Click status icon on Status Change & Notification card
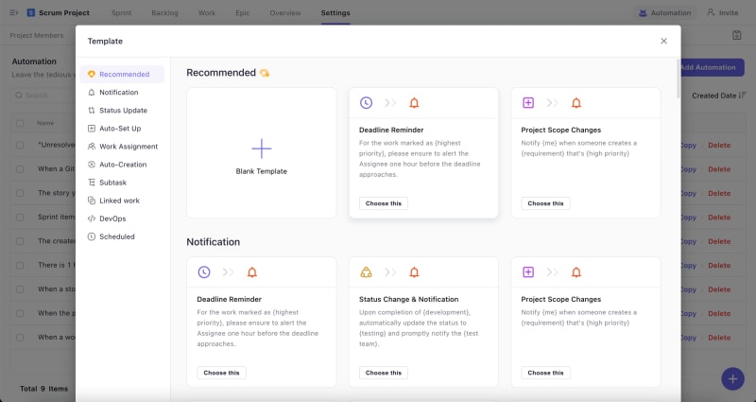The image size is (756, 402). tap(366, 272)
